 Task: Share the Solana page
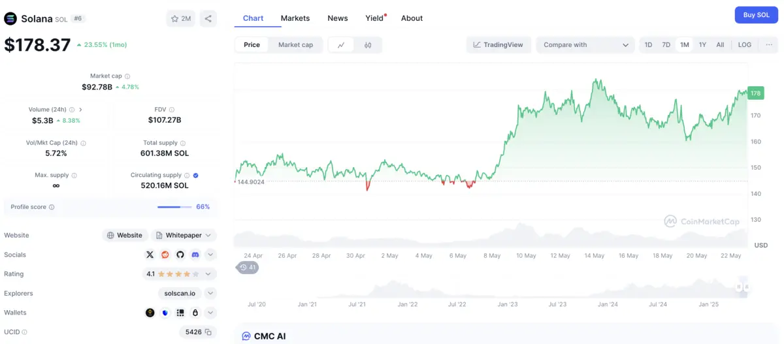tap(208, 18)
